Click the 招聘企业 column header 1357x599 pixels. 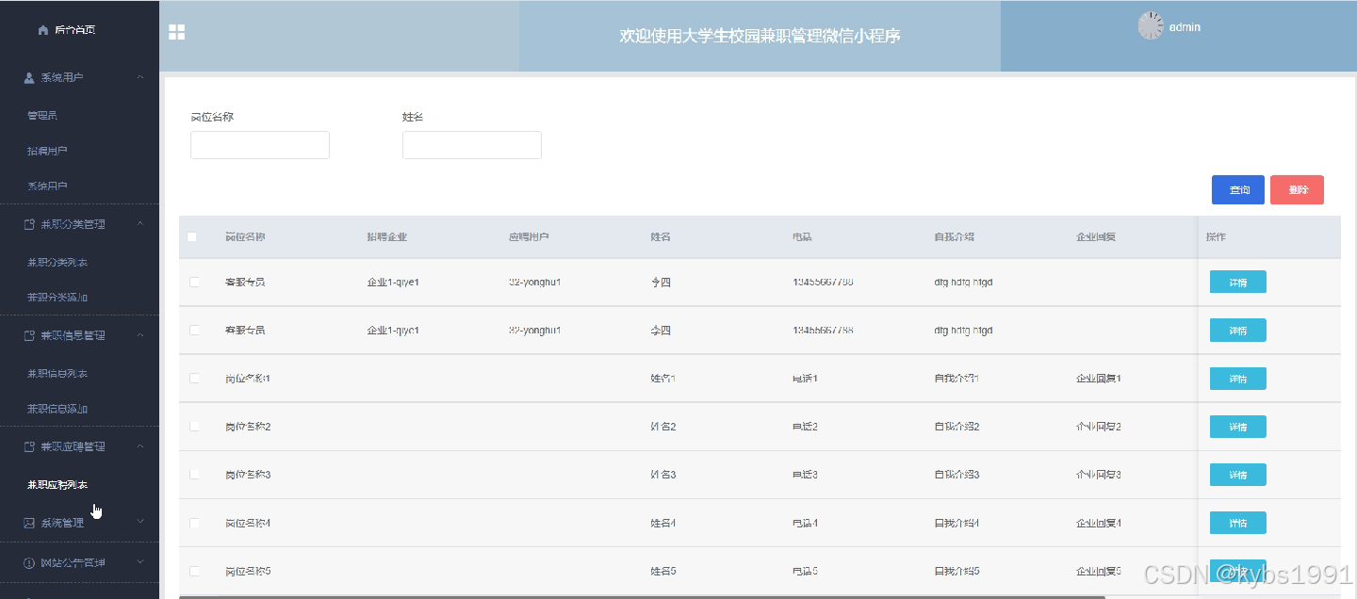pos(387,237)
